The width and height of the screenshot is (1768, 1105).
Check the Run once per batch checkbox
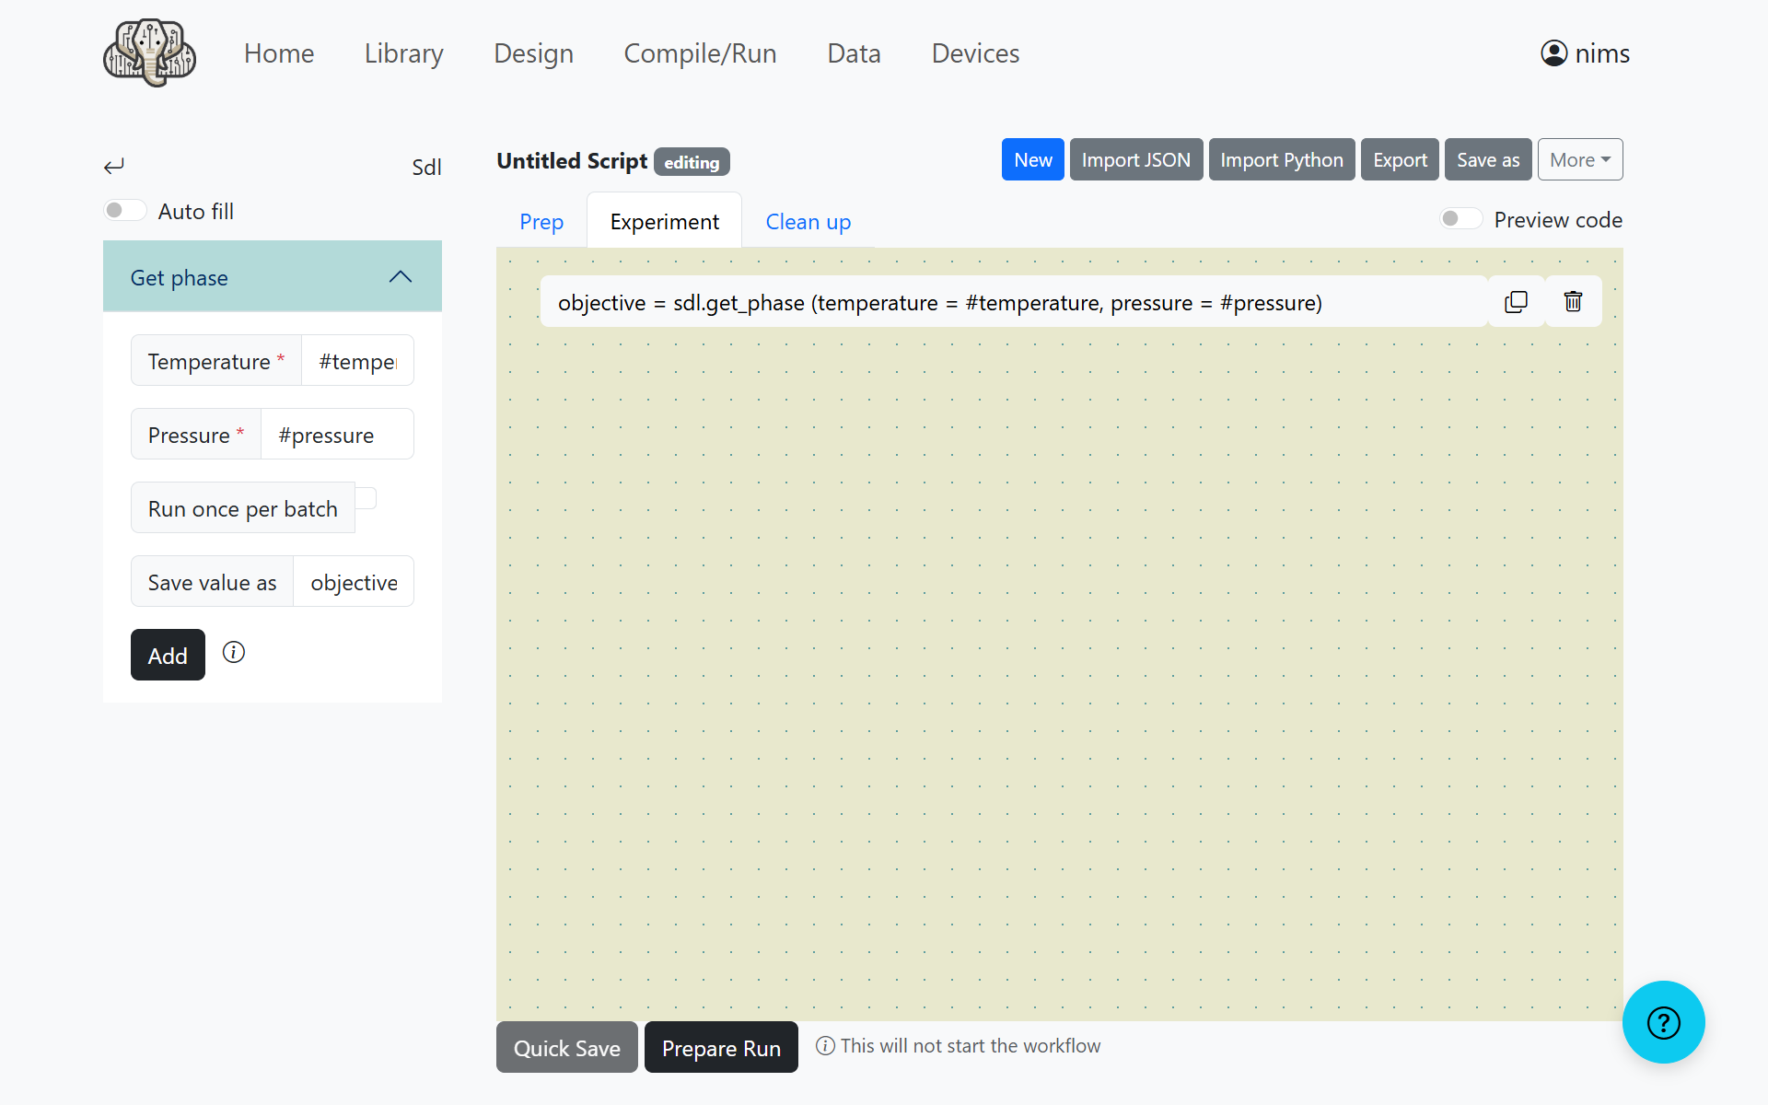pyautogui.click(x=366, y=498)
